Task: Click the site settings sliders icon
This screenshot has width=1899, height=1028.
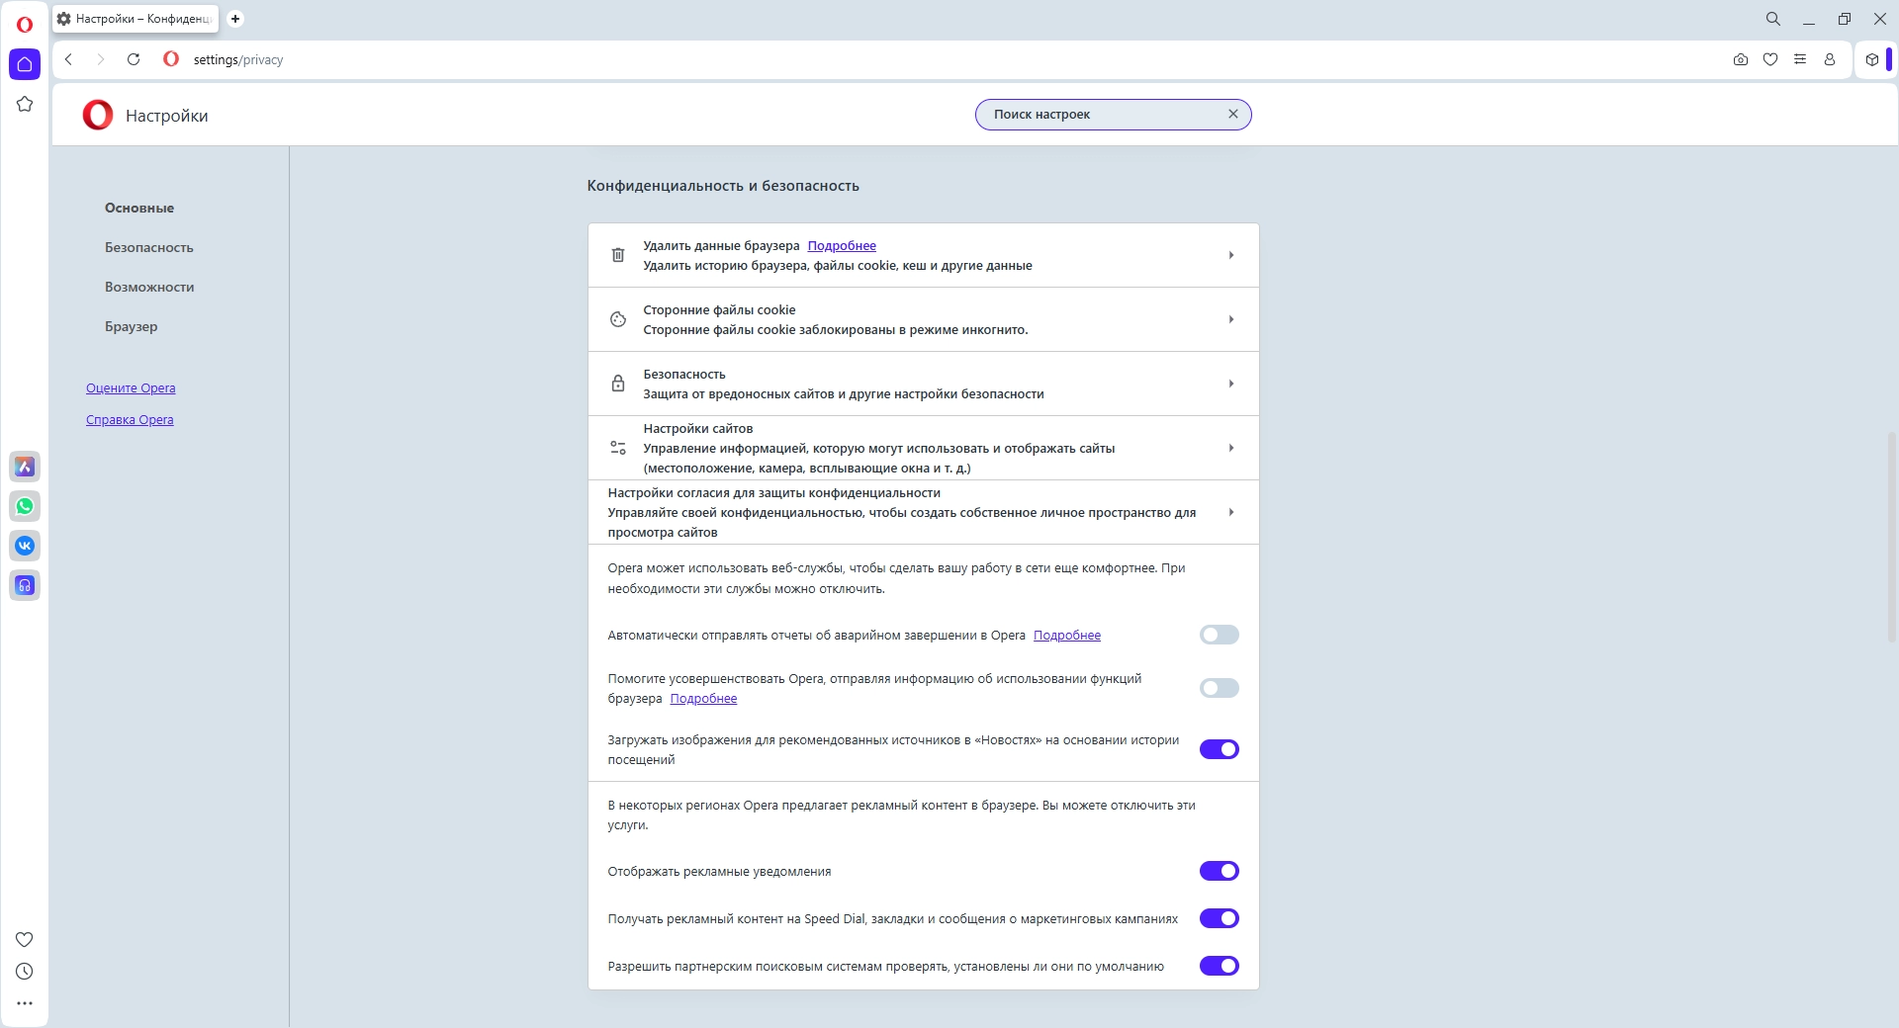Action: click(x=618, y=448)
